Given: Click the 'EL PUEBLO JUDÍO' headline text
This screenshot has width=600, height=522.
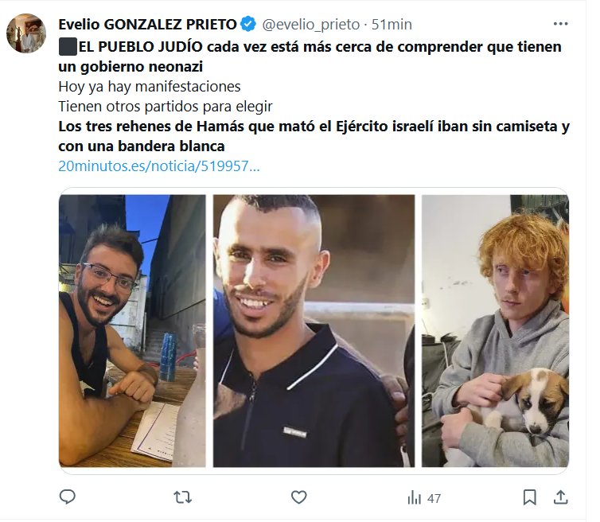Looking at the screenshot, I should [x=140, y=47].
